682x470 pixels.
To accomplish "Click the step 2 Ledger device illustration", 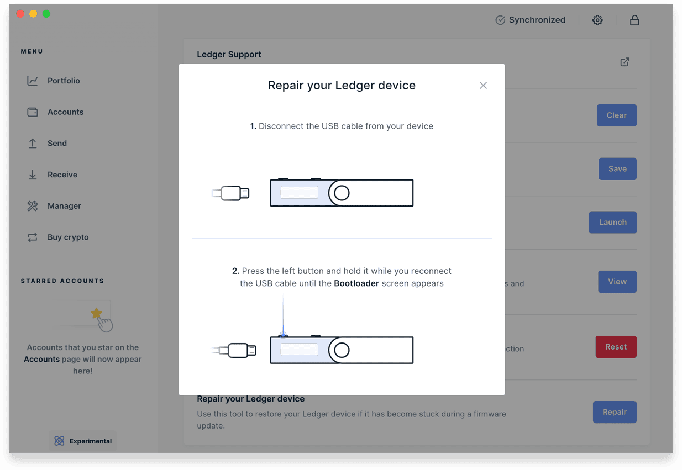I will 342,350.
